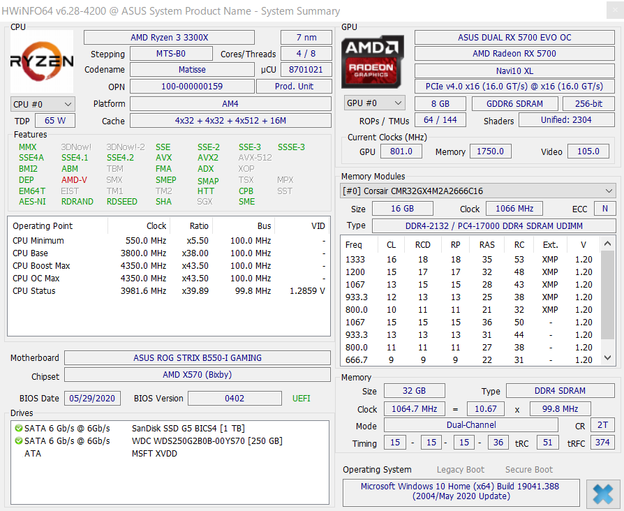Screen dimensions: 624x511
Task: Click the AVX2 feature label
Action: [208, 158]
